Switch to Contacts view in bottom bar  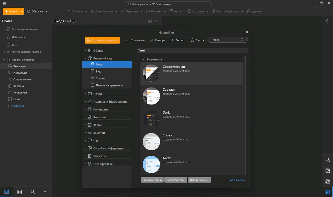[x=33, y=192]
